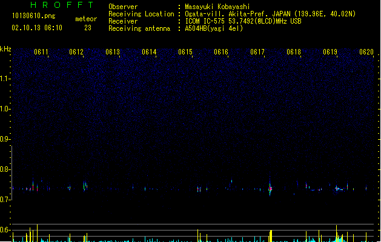The height and width of the screenshot is (242, 381).
Task: Click the A504HB(yagi 4el) antenna text
Action: (x=214, y=28)
